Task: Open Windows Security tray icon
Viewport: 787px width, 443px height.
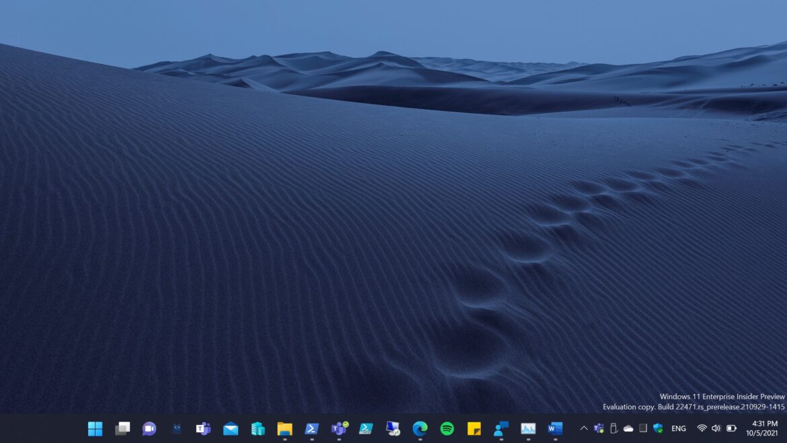Action: click(658, 429)
